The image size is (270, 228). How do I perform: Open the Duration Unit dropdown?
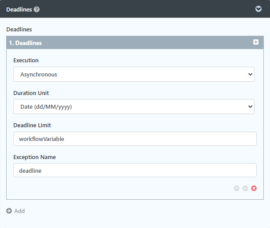coord(133,106)
